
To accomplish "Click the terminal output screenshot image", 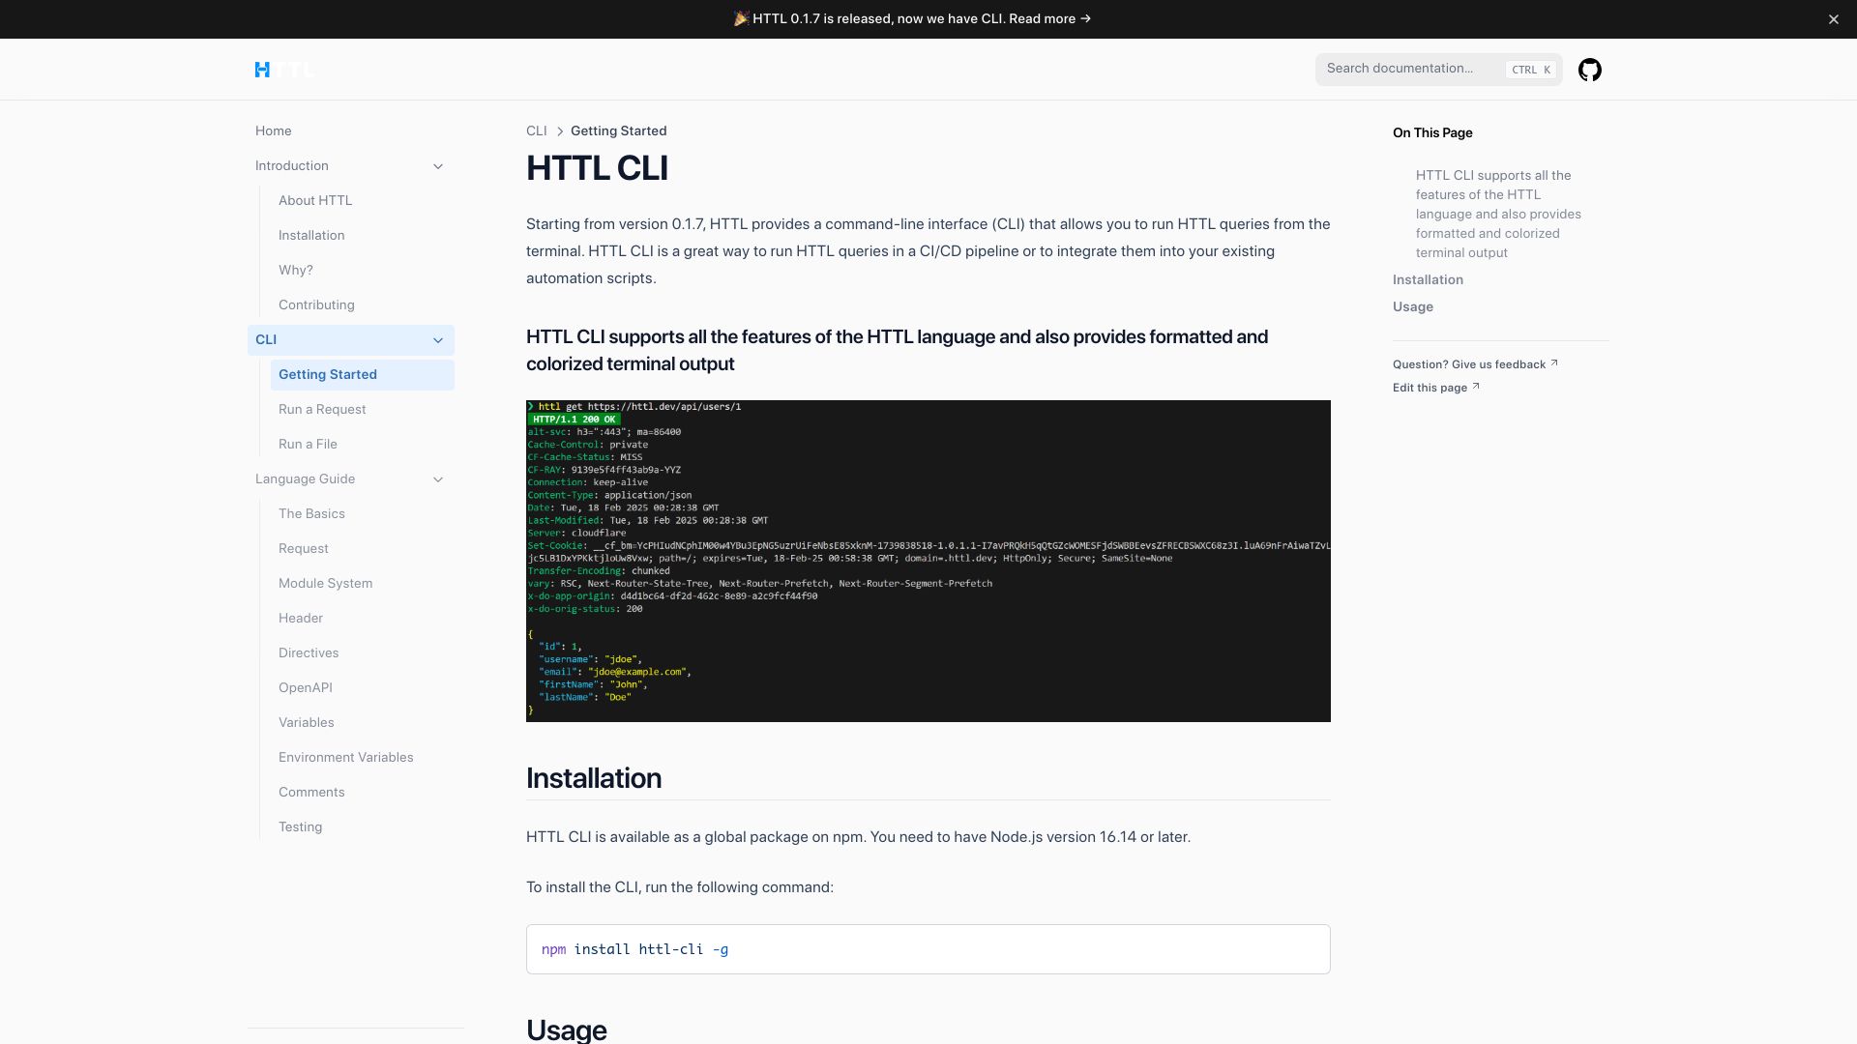I will (928, 561).
